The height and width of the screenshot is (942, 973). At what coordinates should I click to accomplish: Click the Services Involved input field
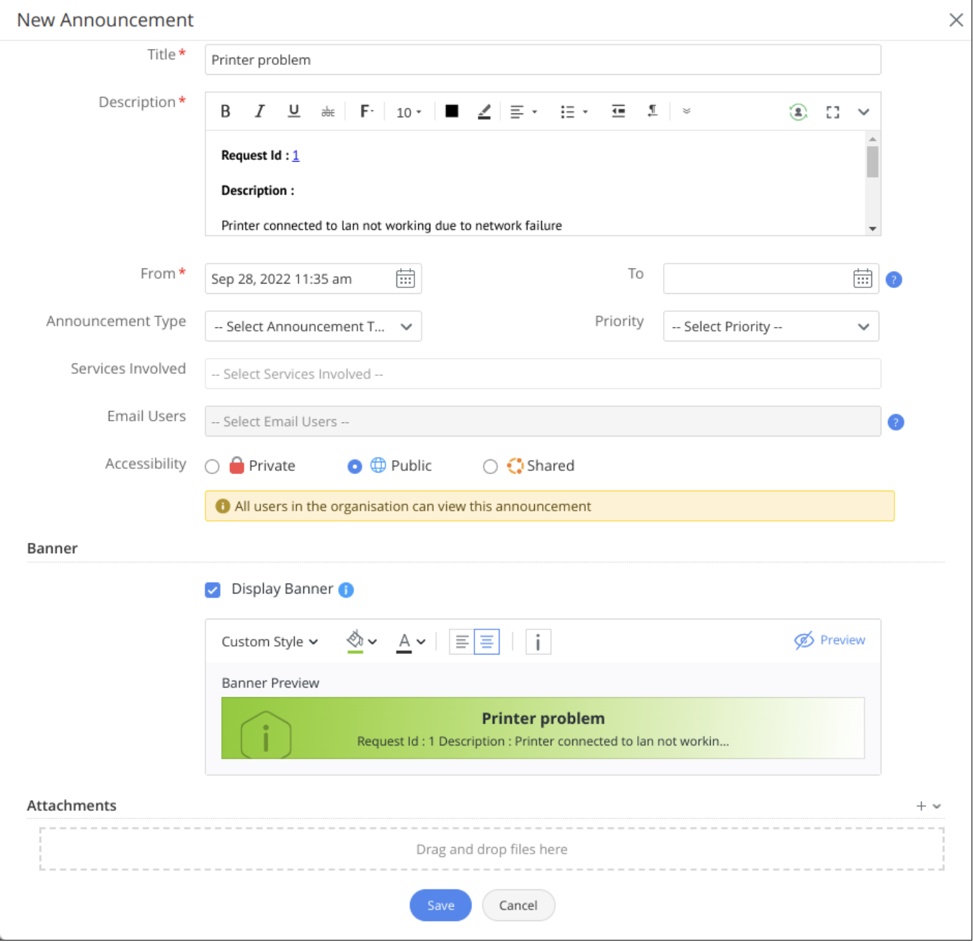click(x=542, y=374)
